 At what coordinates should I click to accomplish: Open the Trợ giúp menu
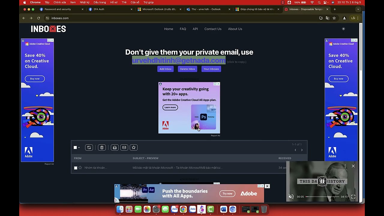[x=148, y=2]
